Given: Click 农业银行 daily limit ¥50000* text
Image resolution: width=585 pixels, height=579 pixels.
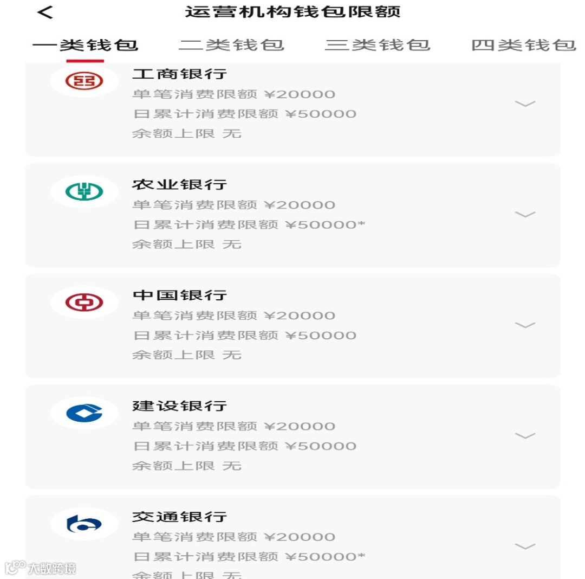Looking at the screenshot, I should click(x=326, y=225).
